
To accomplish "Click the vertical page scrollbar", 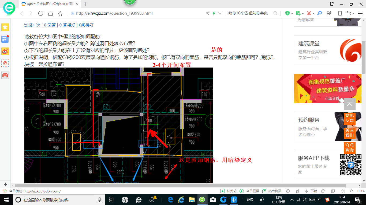I will (x=364, y=57).
